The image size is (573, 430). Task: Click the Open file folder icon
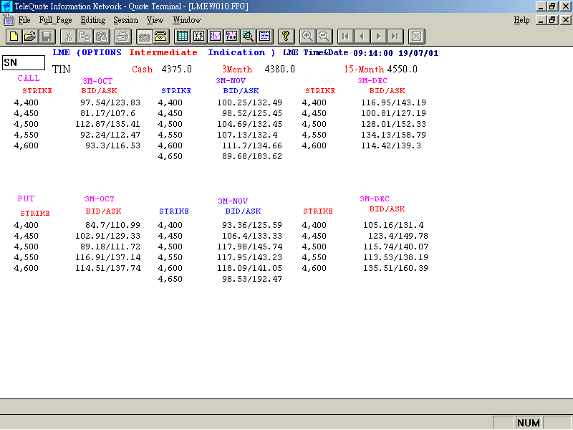(30, 37)
